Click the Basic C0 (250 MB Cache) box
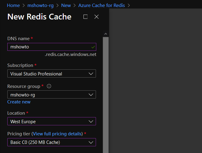The width and height of the screenshot is (202, 153). (52, 142)
